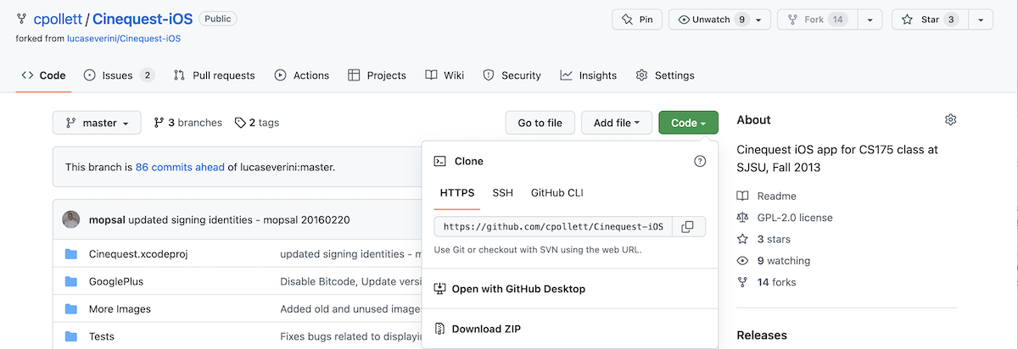Click the Go to file button
The height and width of the screenshot is (349, 1018).
(540, 123)
